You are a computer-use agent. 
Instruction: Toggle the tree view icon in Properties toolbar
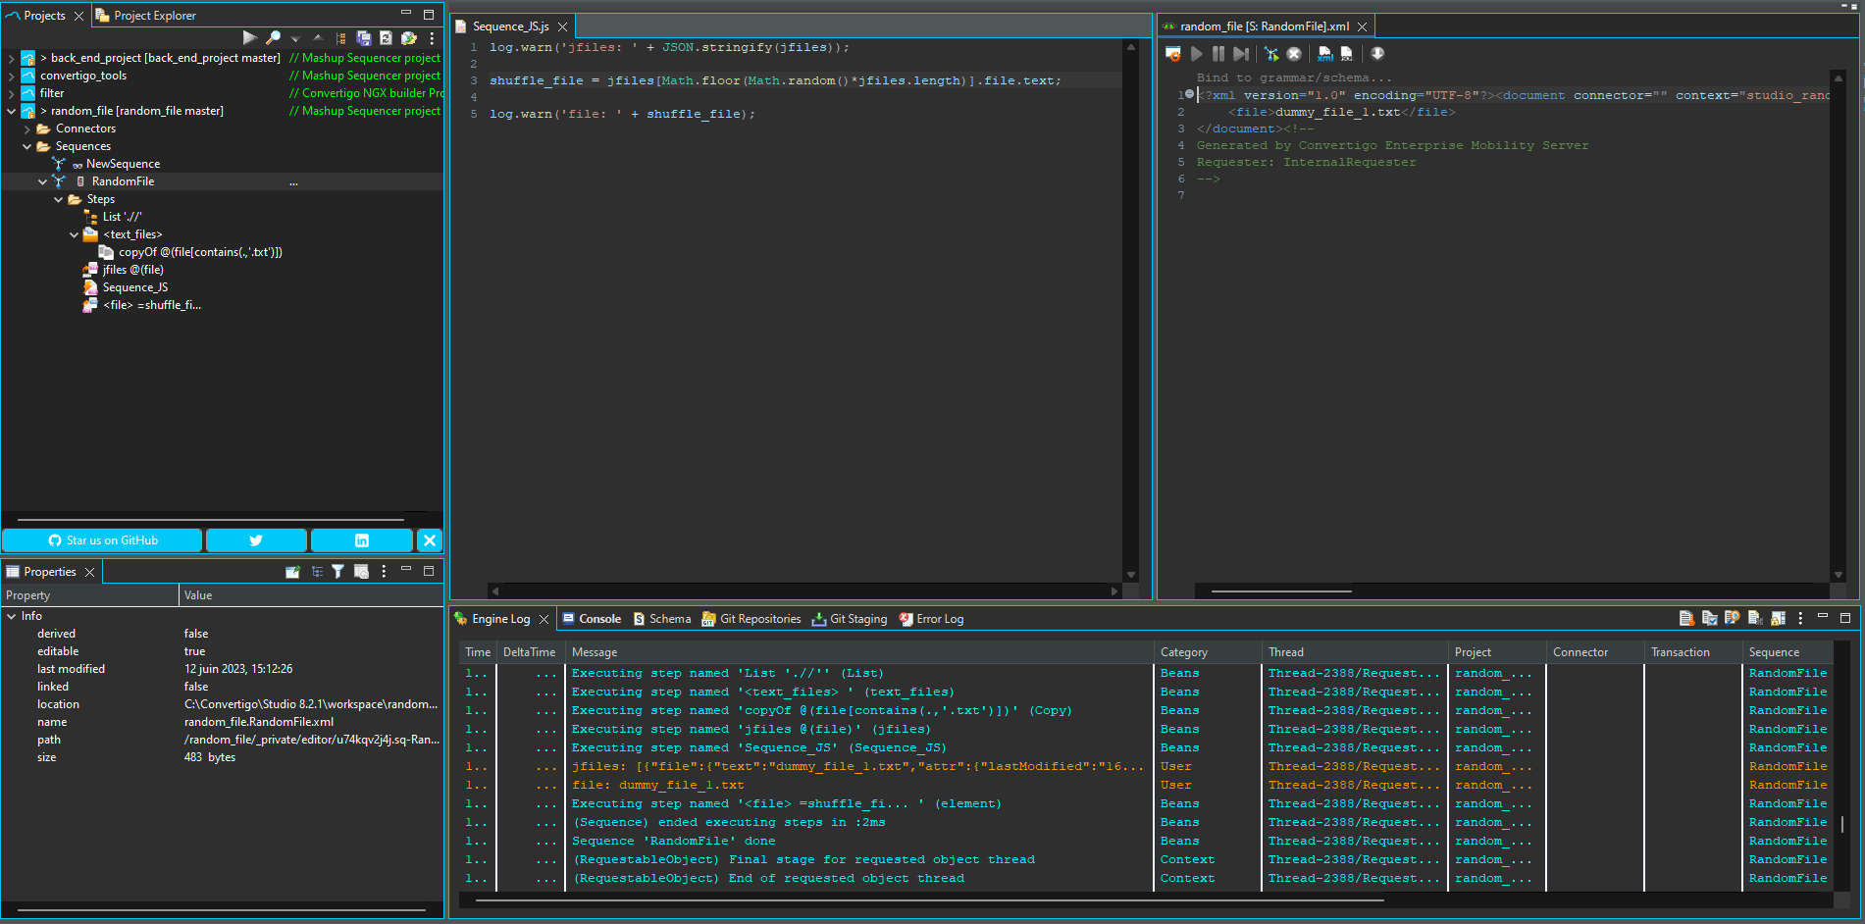[x=317, y=572]
